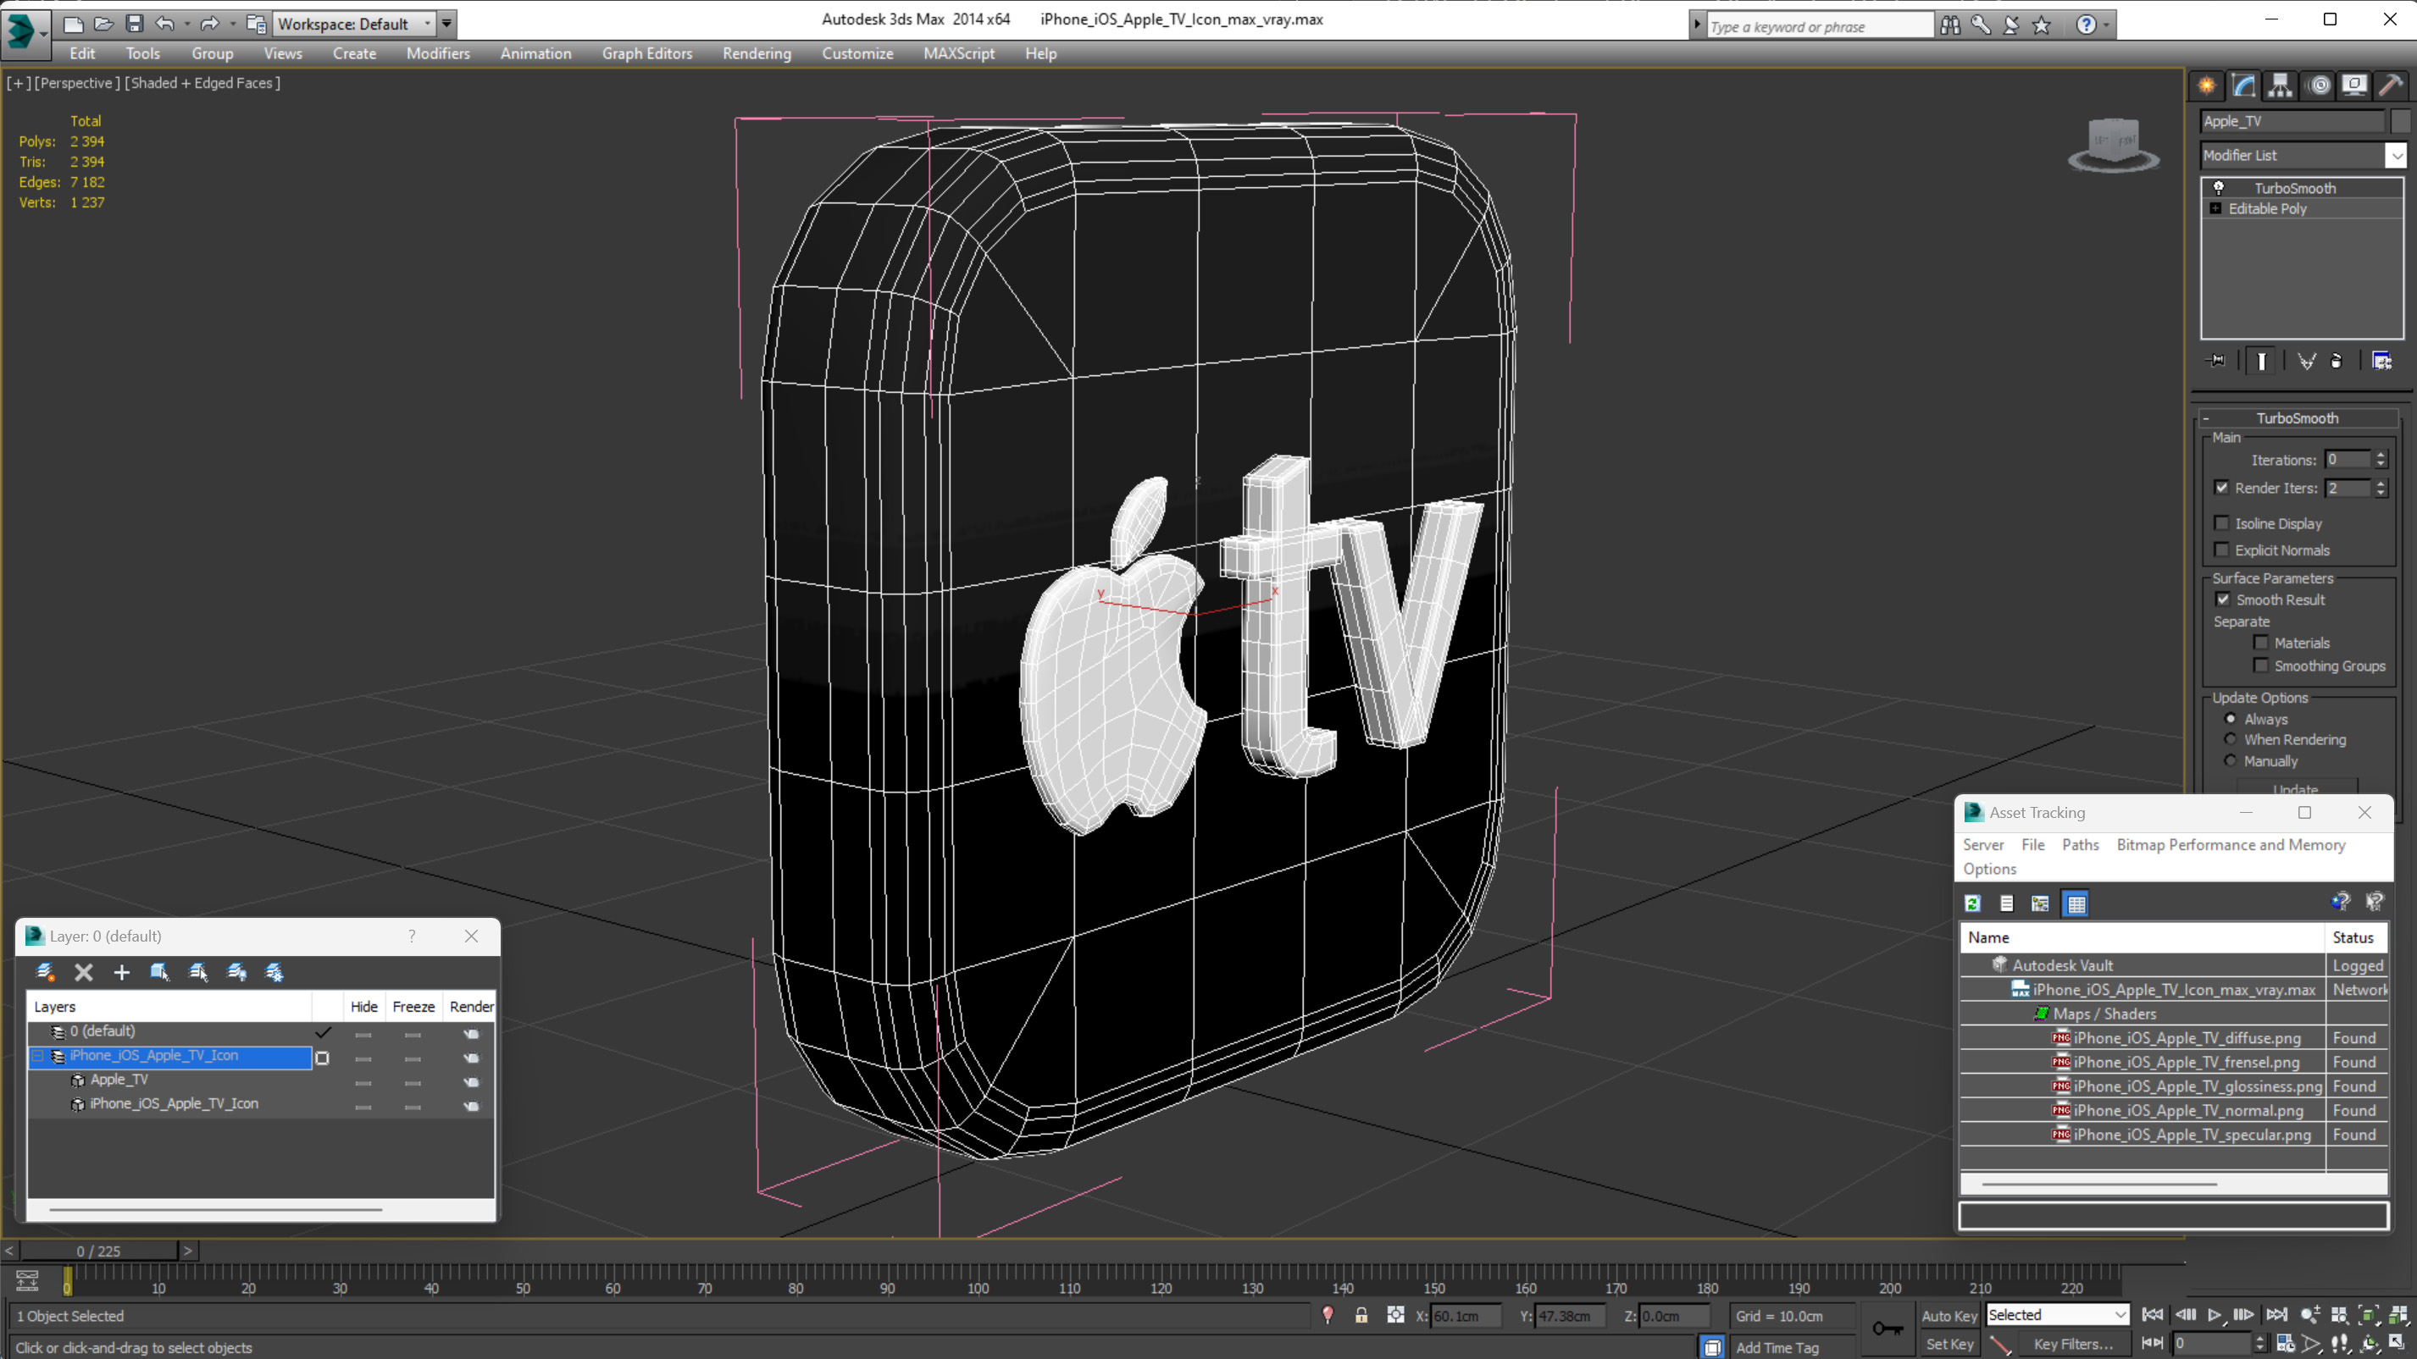Open the Create command panel tab
Screen dimensions: 2417x1359
click(2207, 86)
